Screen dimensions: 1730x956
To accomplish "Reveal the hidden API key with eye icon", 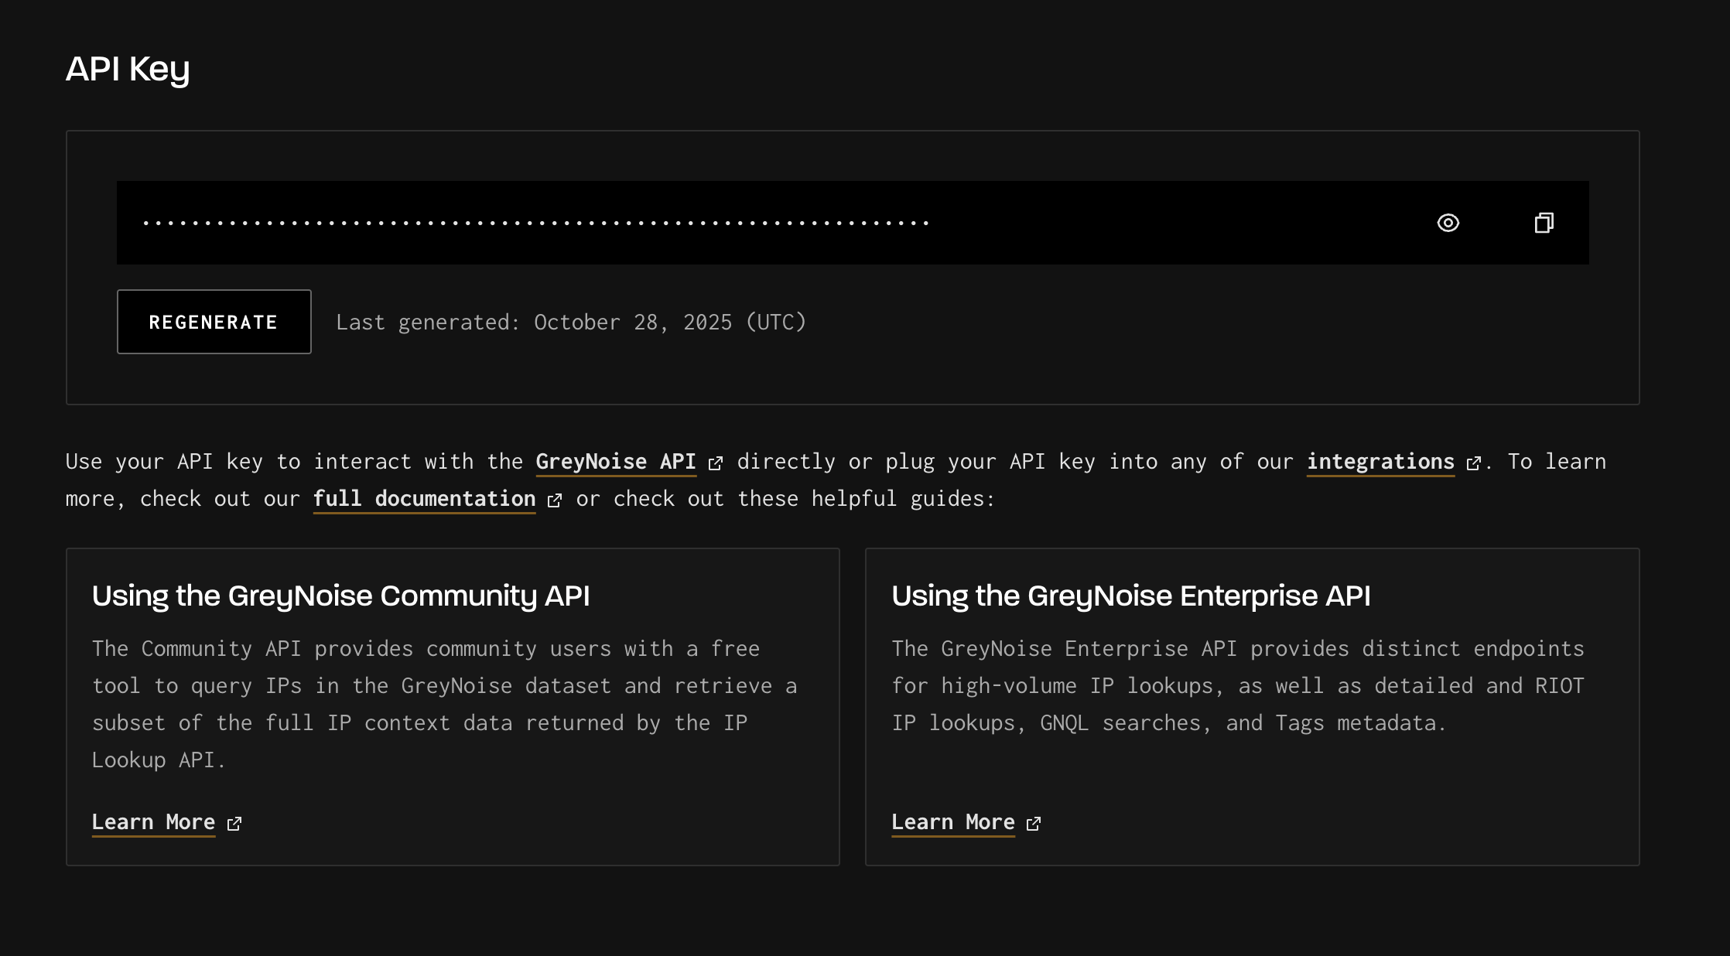I will click(x=1448, y=223).
